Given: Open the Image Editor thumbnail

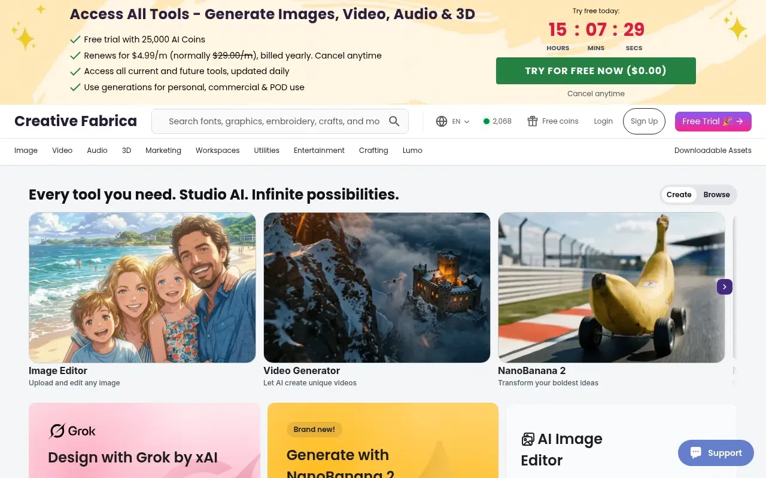Looking at the screenshot, I should point(142,287).
